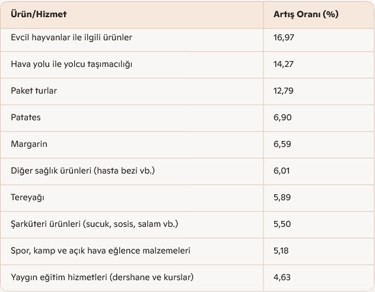Select the "Evcil hayvanlar ile ilgili ürünler" cell
375x292 pixels.
coord(71,37)
